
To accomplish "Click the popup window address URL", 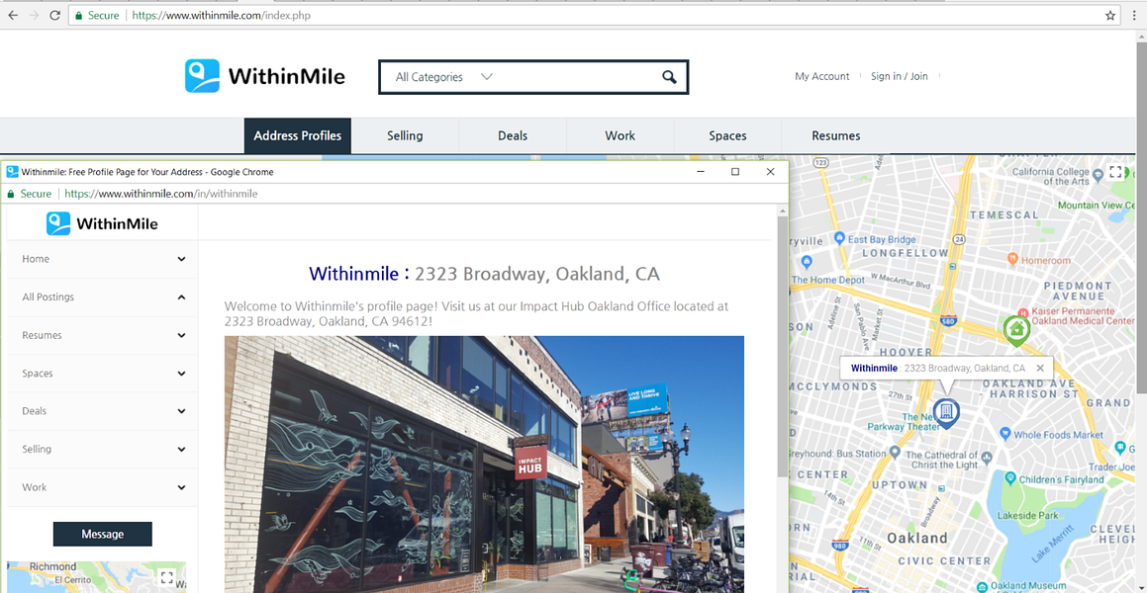I will point(161,194).
